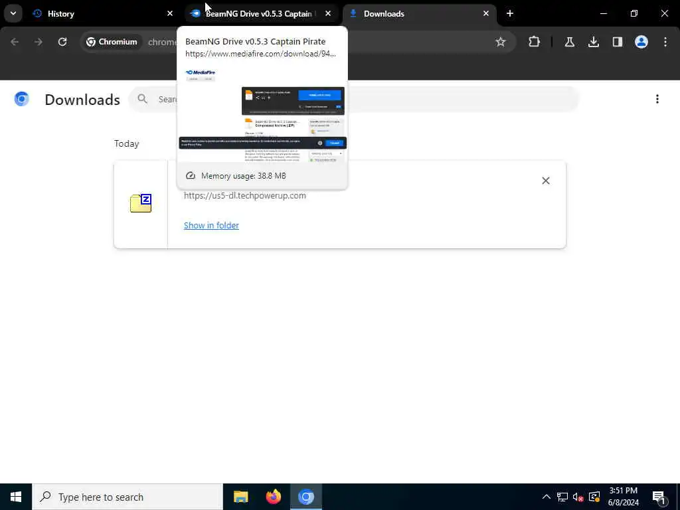This screenshot has height=510, width=680.
Task: Show hidden system tray icons
Action: pos(547,497)
